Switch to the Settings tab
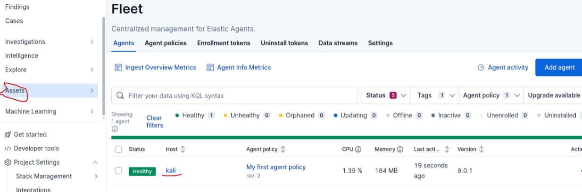The width and height of the screenshot is (582, 192). [381, 43]
